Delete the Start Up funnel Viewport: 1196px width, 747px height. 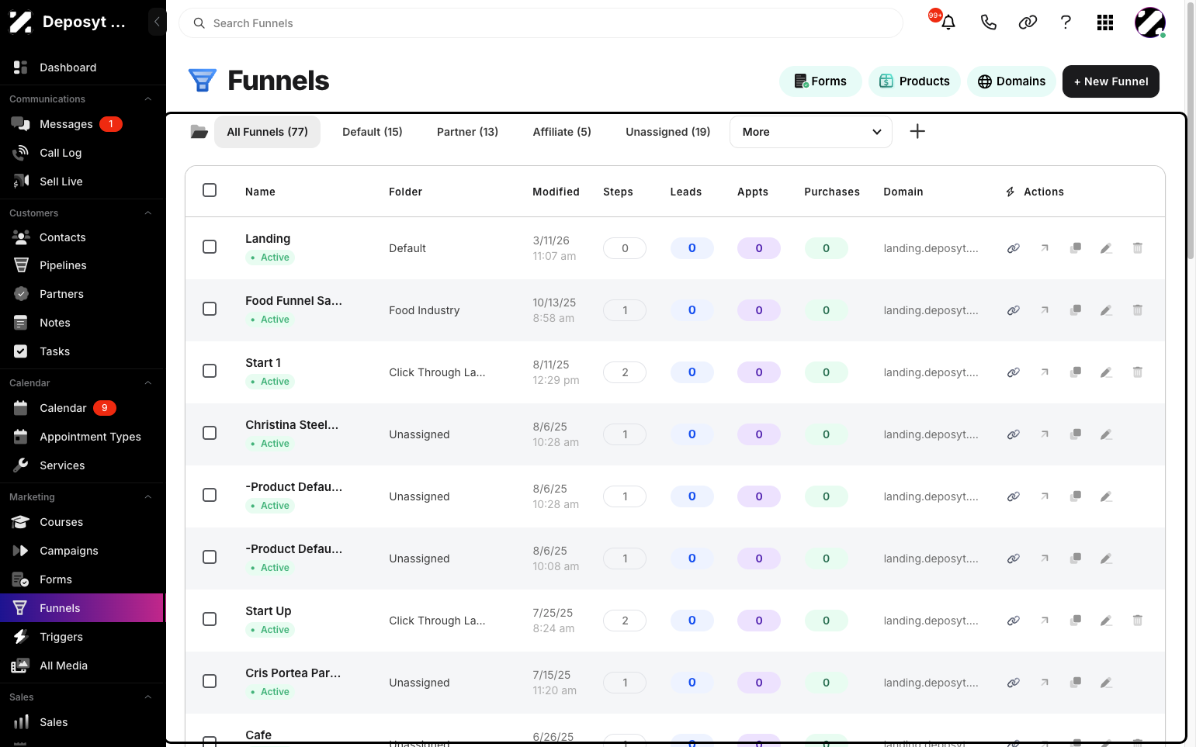tap(1137, 621)
